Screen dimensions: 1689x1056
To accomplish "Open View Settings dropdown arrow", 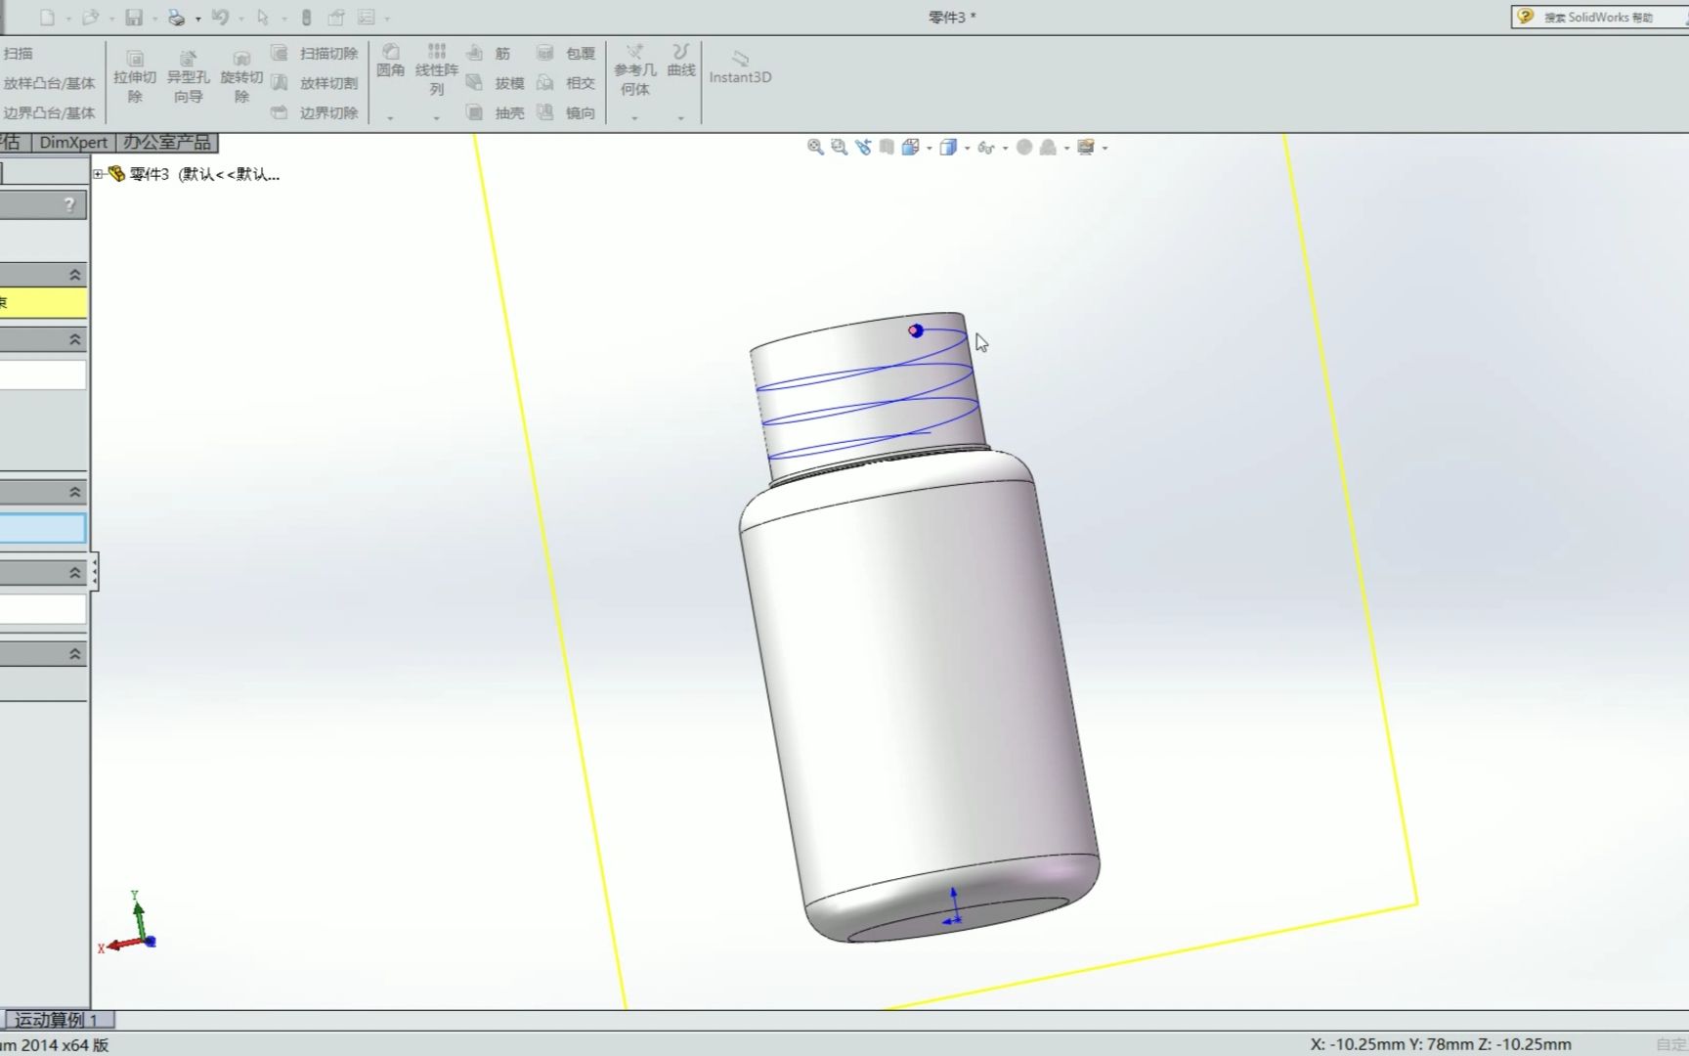I will click(1104, 148).
